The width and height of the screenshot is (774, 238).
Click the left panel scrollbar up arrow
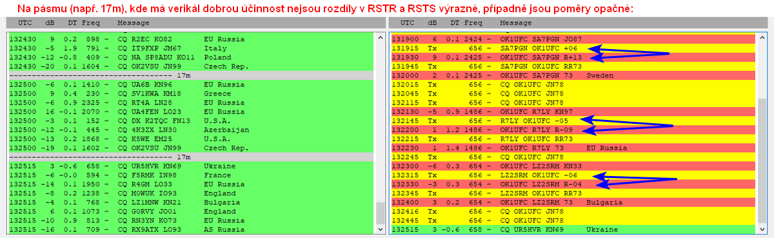point(380,36)
